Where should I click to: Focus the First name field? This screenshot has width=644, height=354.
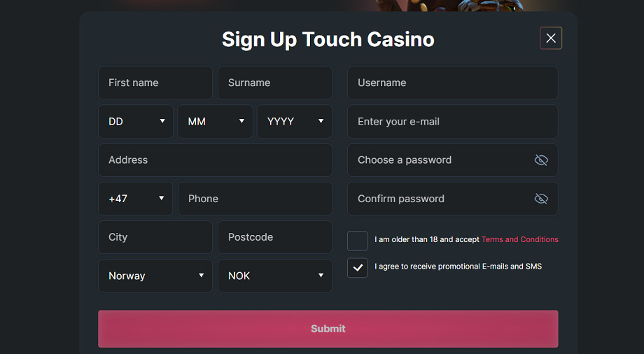155,83
